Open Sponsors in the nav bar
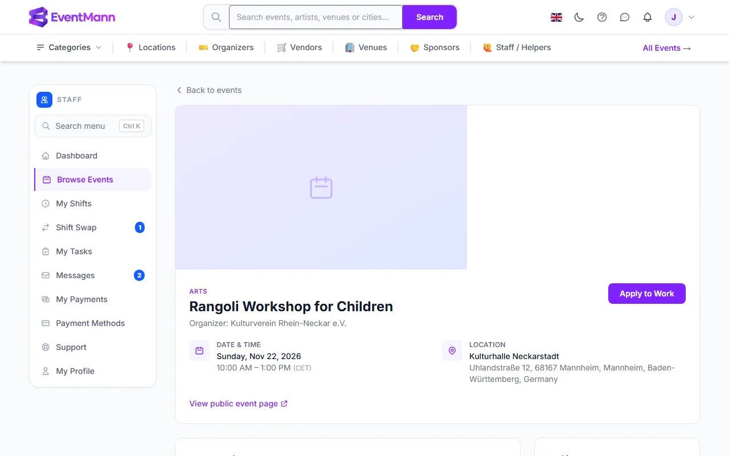The height and width of the screenshot is (456, 729). pos(435,47)
